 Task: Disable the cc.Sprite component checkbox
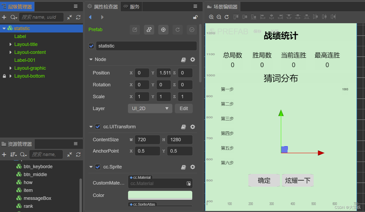click(x=98, y=167)
